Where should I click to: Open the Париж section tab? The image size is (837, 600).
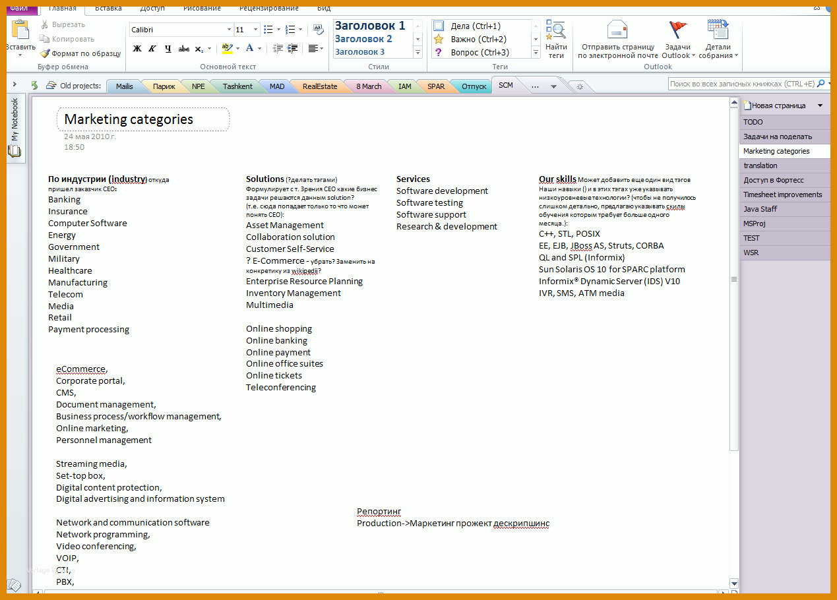164,86
